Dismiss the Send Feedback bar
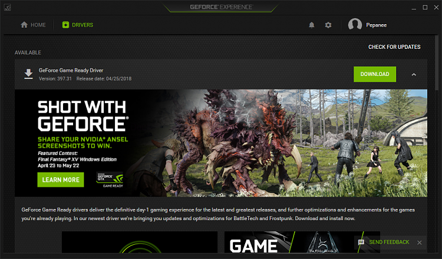Screen dimensions: 442x259 (x=420, y=243)
